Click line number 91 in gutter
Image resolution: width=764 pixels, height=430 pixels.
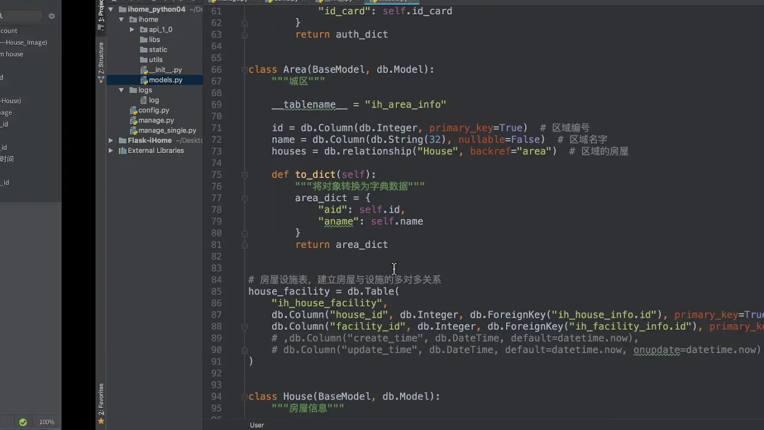pyautogui.click(x=216, y=361)
